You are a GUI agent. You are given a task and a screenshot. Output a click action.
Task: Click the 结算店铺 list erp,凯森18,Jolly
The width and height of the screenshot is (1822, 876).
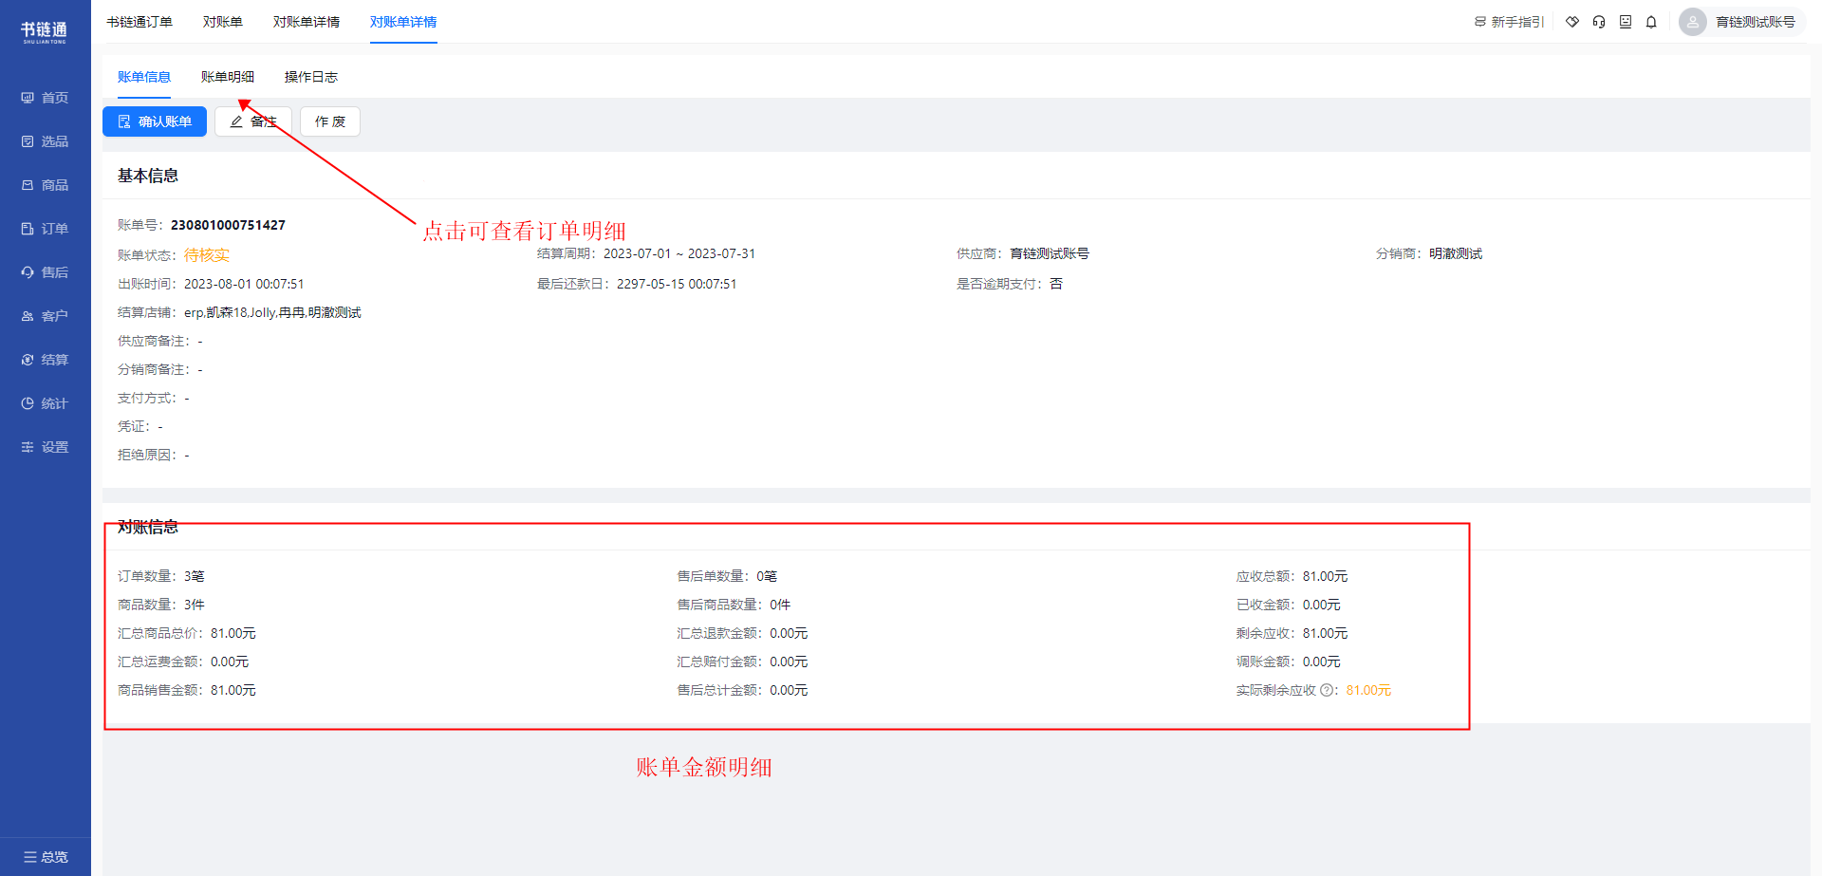[x=272, y=312]
